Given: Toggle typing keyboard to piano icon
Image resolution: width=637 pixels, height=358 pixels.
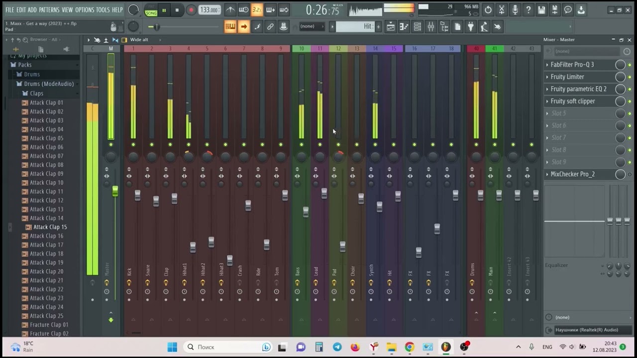Looking at the screenshot, I should (230, 27).
